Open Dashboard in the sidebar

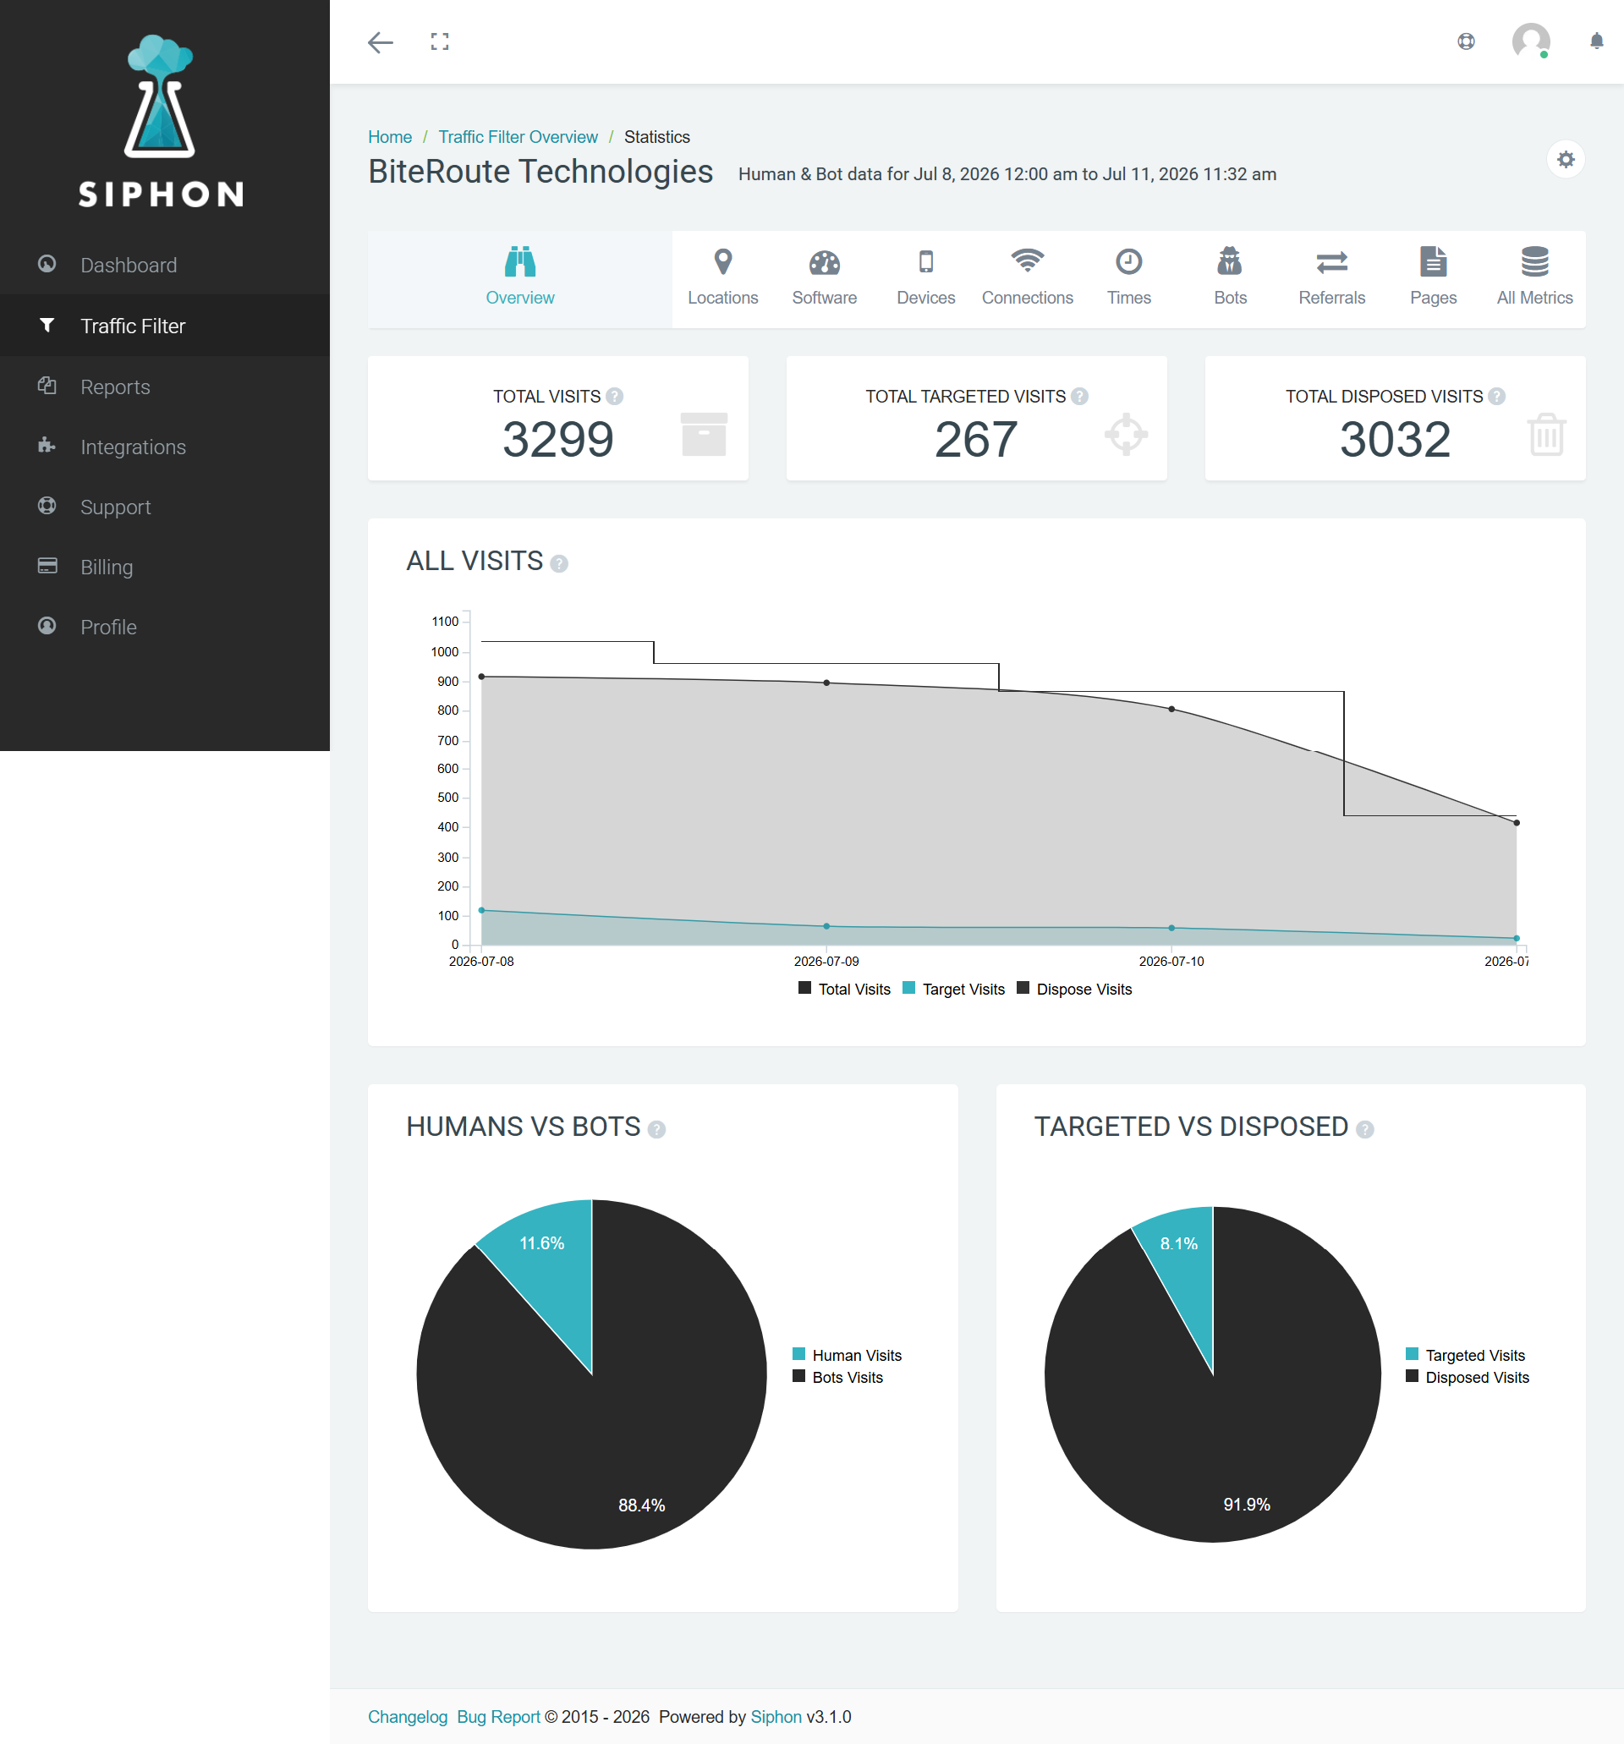(165, 265)
